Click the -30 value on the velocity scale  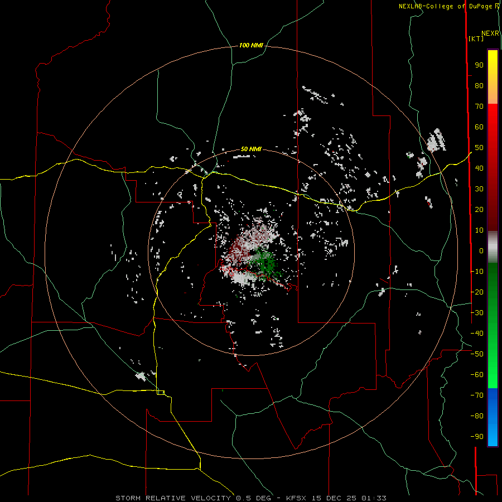[x=477, y=313]
